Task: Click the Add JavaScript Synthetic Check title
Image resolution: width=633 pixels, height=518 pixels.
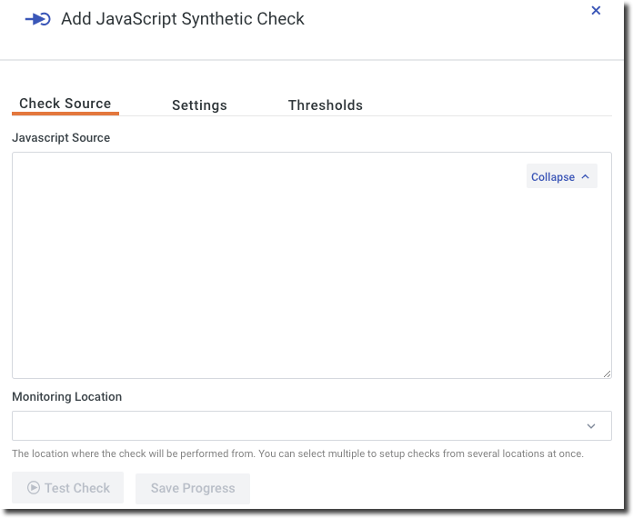Action: tap(183, 19)
